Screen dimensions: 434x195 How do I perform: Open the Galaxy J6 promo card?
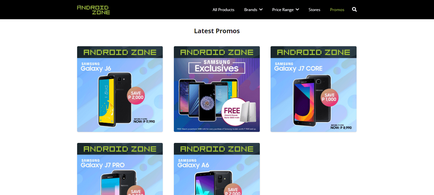[x=120, y=89]
